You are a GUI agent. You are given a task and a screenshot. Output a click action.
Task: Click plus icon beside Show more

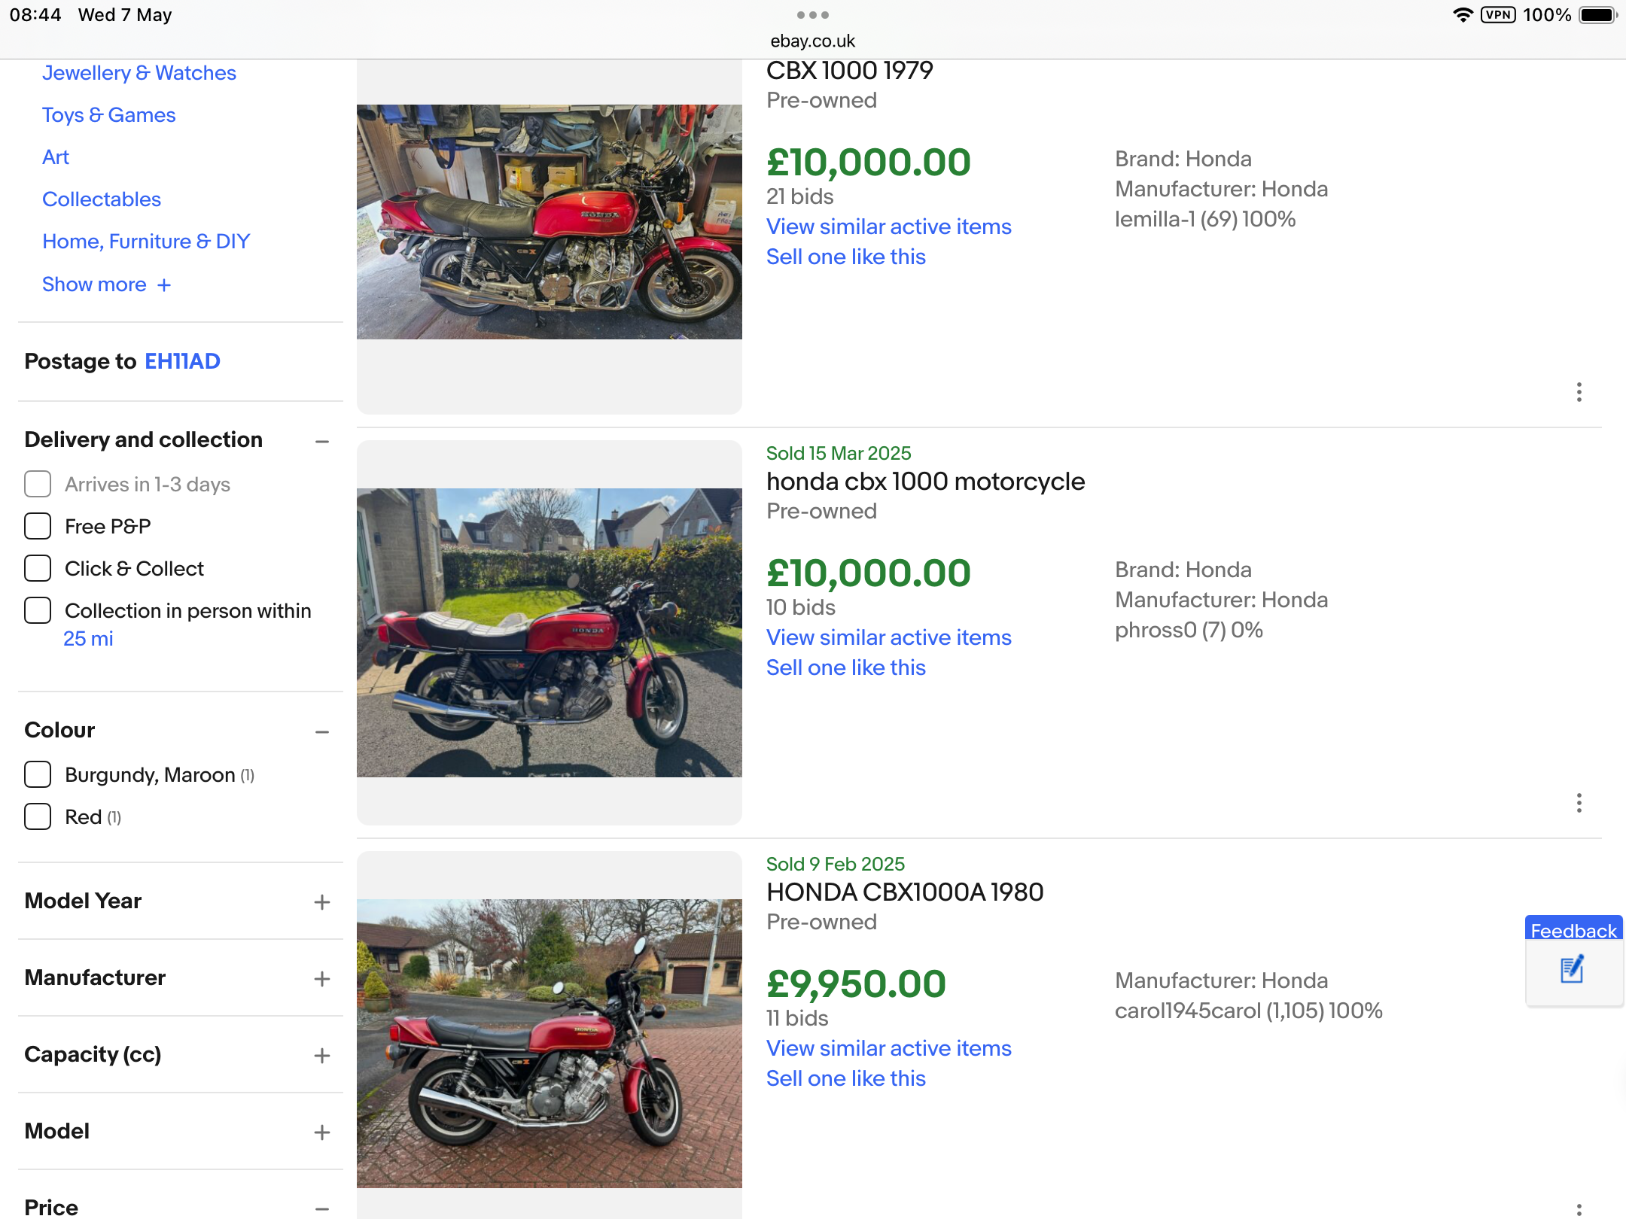tap(164, 285)
